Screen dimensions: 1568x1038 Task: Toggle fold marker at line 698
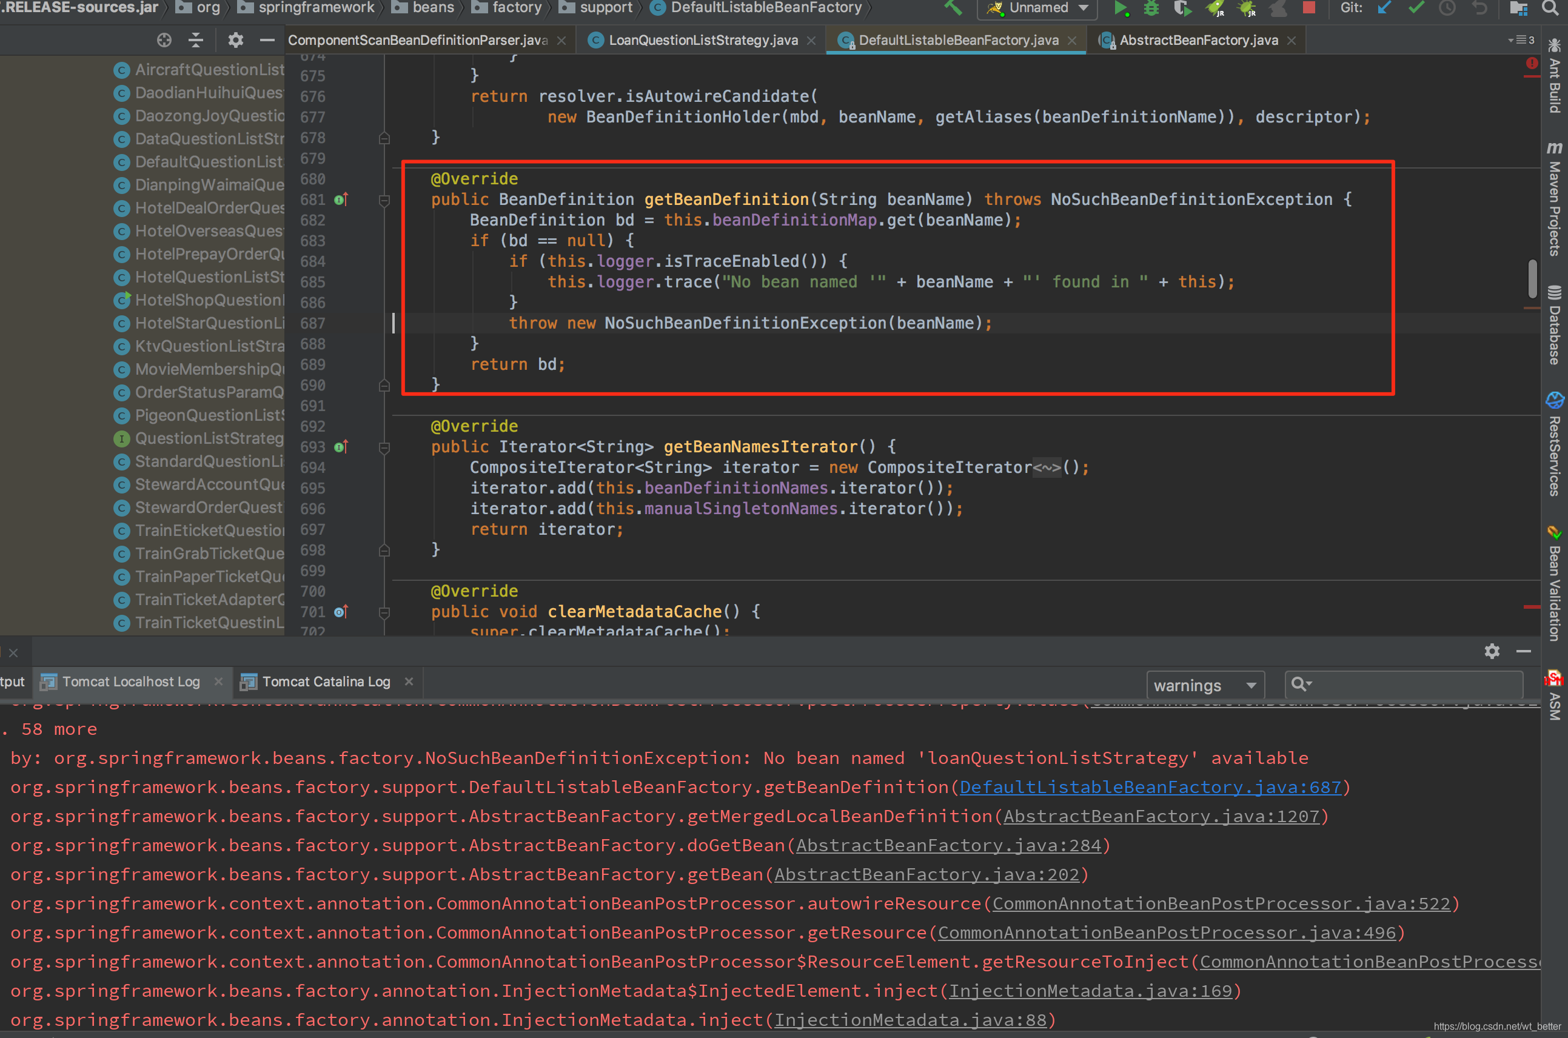(x=384, y=551)
